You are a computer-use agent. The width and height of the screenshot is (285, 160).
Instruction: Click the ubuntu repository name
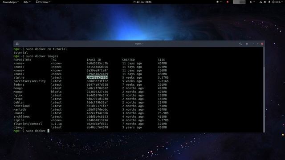pos(19,113)
